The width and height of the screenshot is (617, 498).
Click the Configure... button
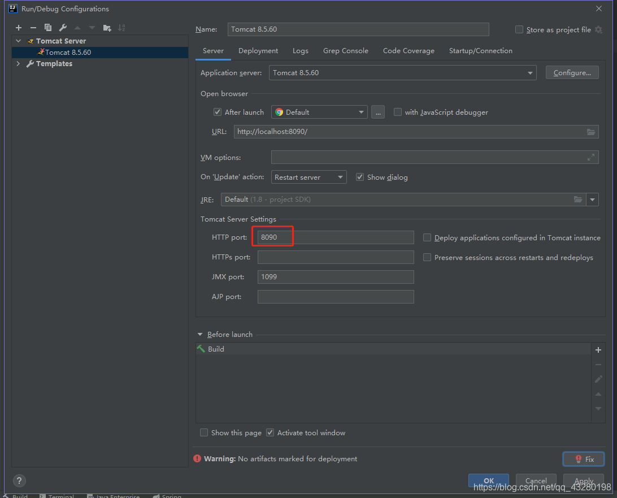click(572, 73)
